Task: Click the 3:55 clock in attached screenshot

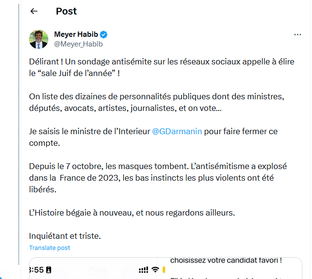Action: click(x=36, y=270)
